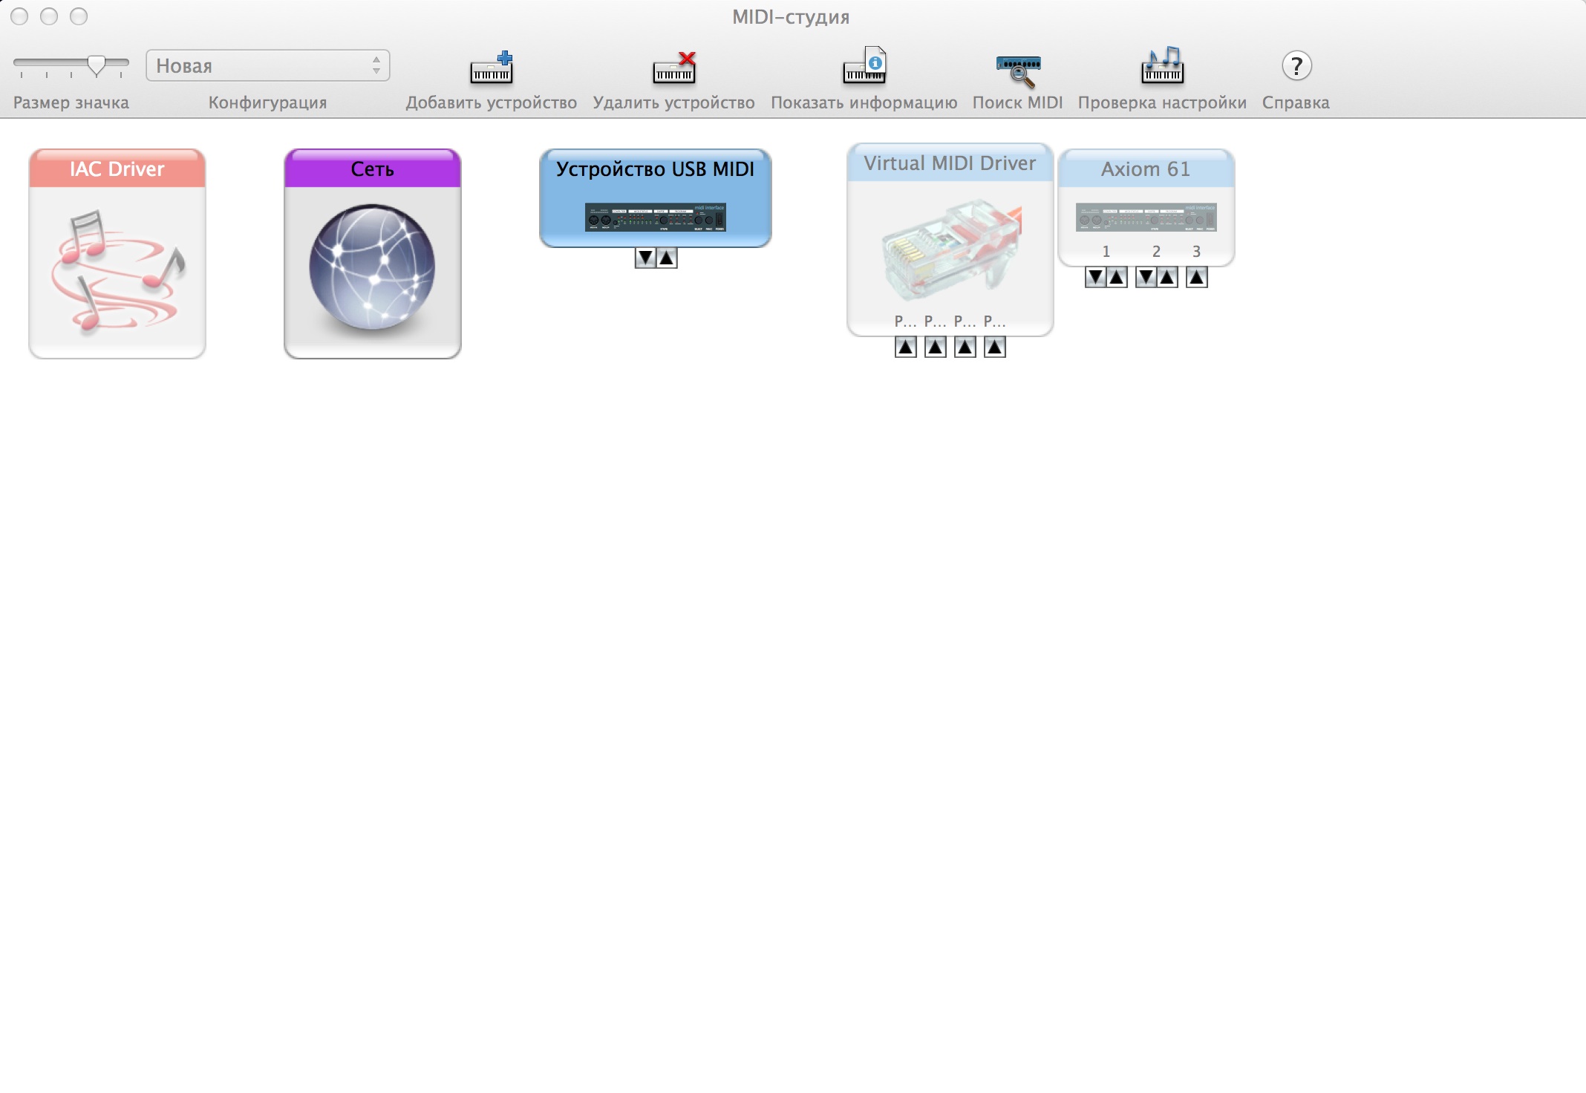Click the Axiom 61 port label 1
The width and height of the screenshot is (1586, 1093).
1106,252
